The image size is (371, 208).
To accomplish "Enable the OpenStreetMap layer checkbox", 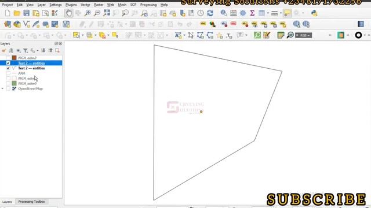I will 8,88.
